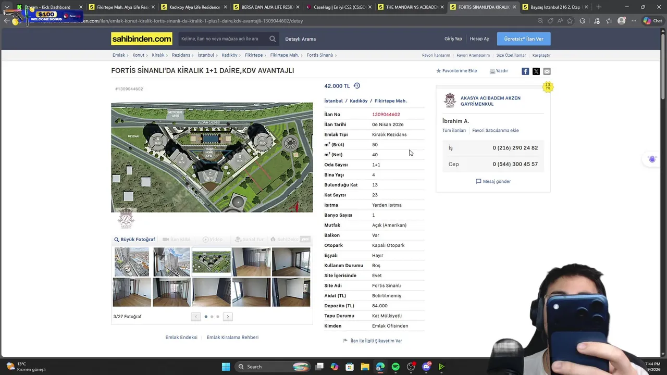Click Kadıköy in the location line
This screenshot has height=375, width=667.
(359, 101)
